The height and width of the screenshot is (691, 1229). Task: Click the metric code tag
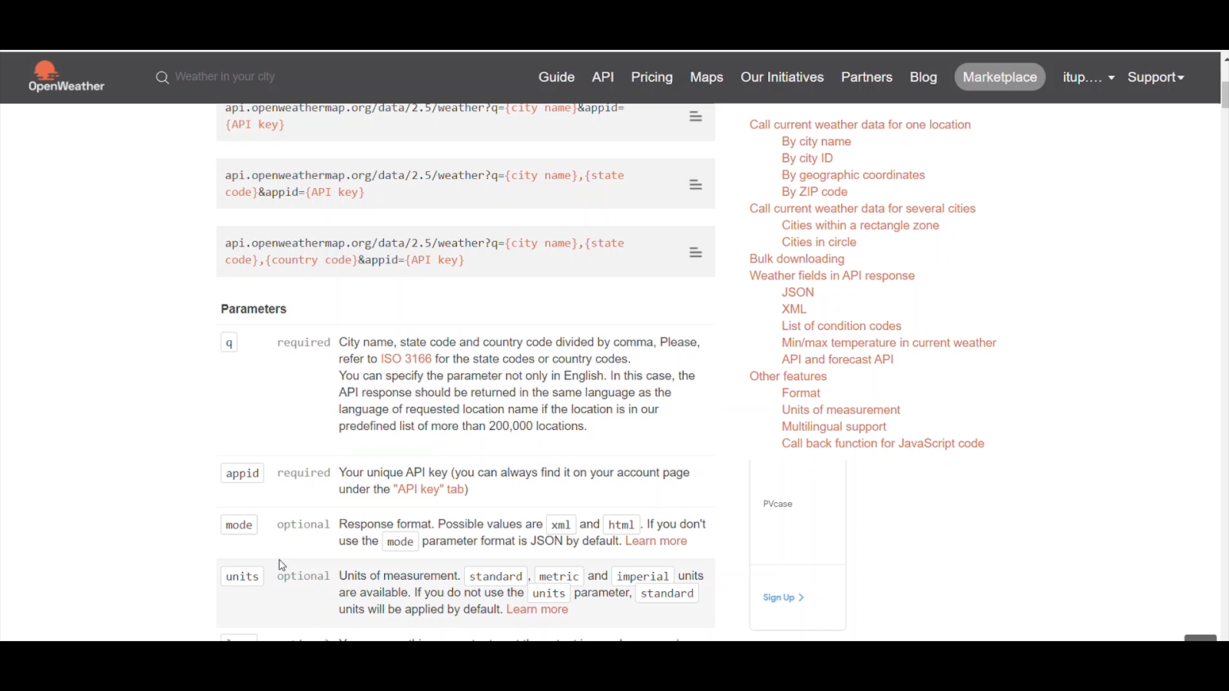click(559, 577)
